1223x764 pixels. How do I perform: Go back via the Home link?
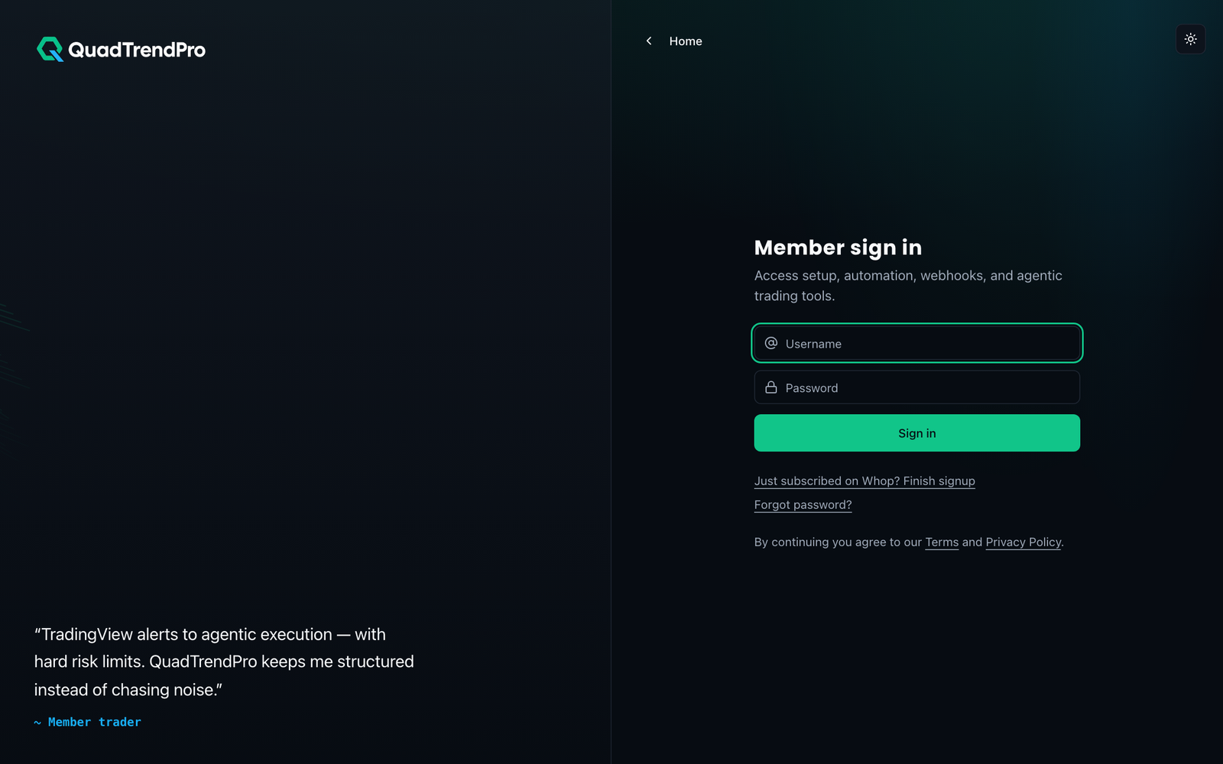coord(685,41)
